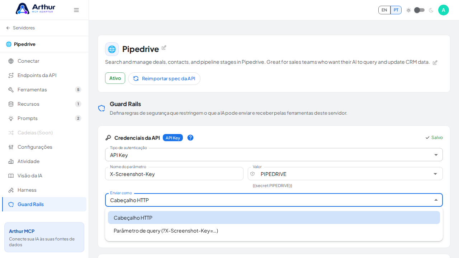Collapse the Enviar como dropdown
This screenshot has width=459, height=258.
[274, 200]
